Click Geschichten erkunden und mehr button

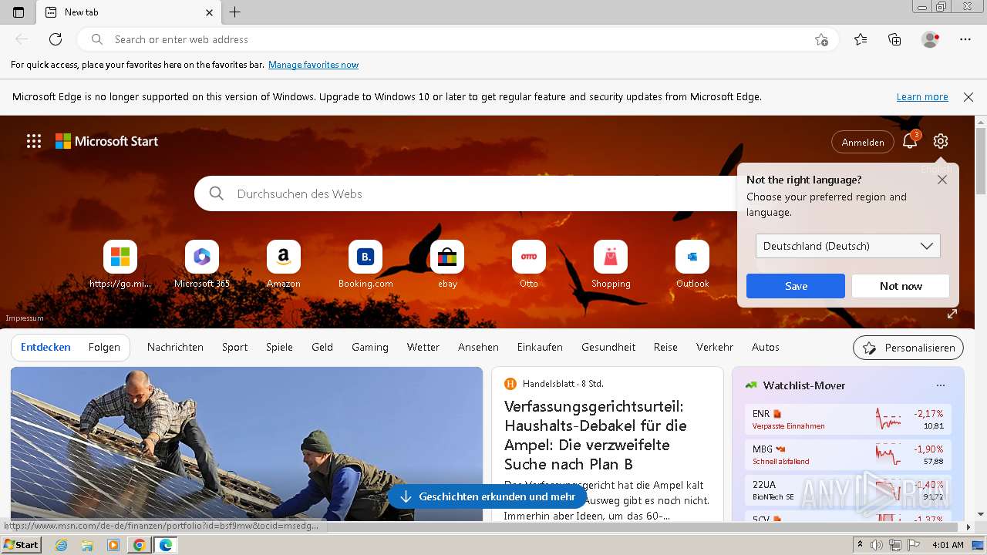tap(487, 496)
